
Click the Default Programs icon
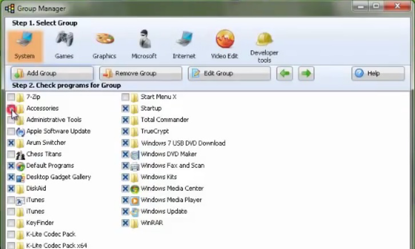click(x=21, y=166)
